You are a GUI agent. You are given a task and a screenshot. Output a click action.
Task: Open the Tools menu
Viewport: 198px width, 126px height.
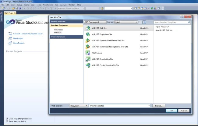click(x=38, y=5)
